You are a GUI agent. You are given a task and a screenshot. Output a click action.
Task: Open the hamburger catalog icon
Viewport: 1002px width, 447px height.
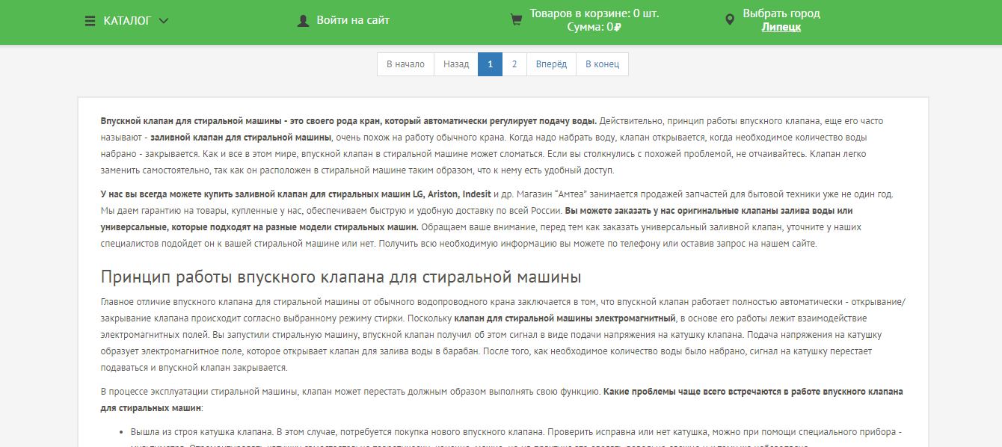tap(88, 21)
